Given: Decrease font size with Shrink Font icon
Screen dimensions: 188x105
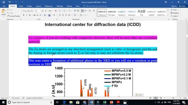Looking at the screenshot, I should 46,11.
